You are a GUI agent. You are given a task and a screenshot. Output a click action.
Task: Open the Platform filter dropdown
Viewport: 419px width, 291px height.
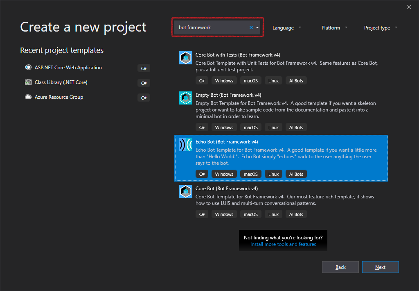point(334,28)
